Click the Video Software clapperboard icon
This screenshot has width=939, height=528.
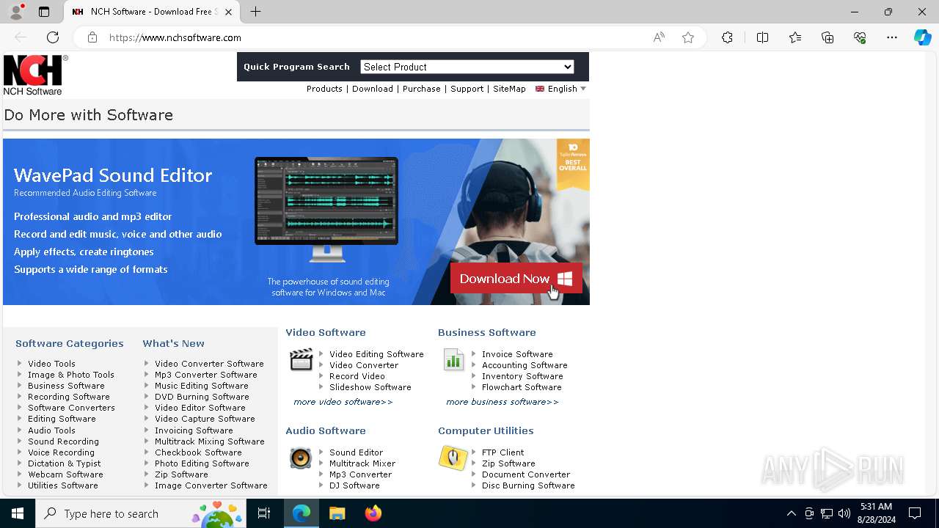tap(301, 359)
